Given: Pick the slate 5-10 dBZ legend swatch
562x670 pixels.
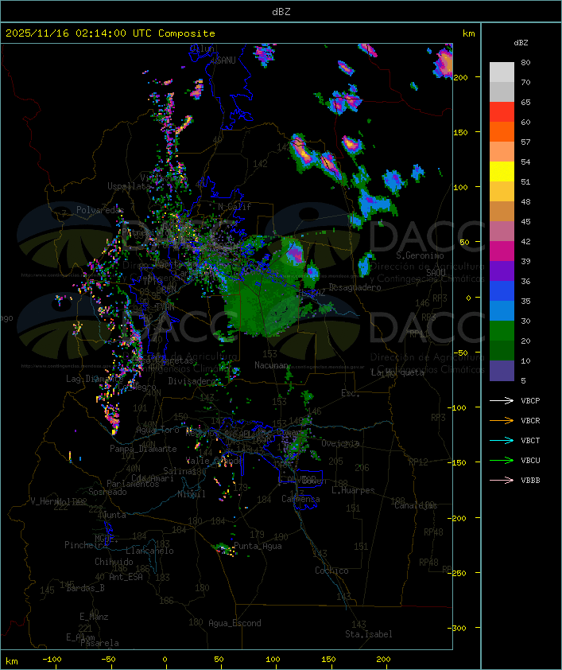Looking at the screenshot, I should [x=502, y=371].
